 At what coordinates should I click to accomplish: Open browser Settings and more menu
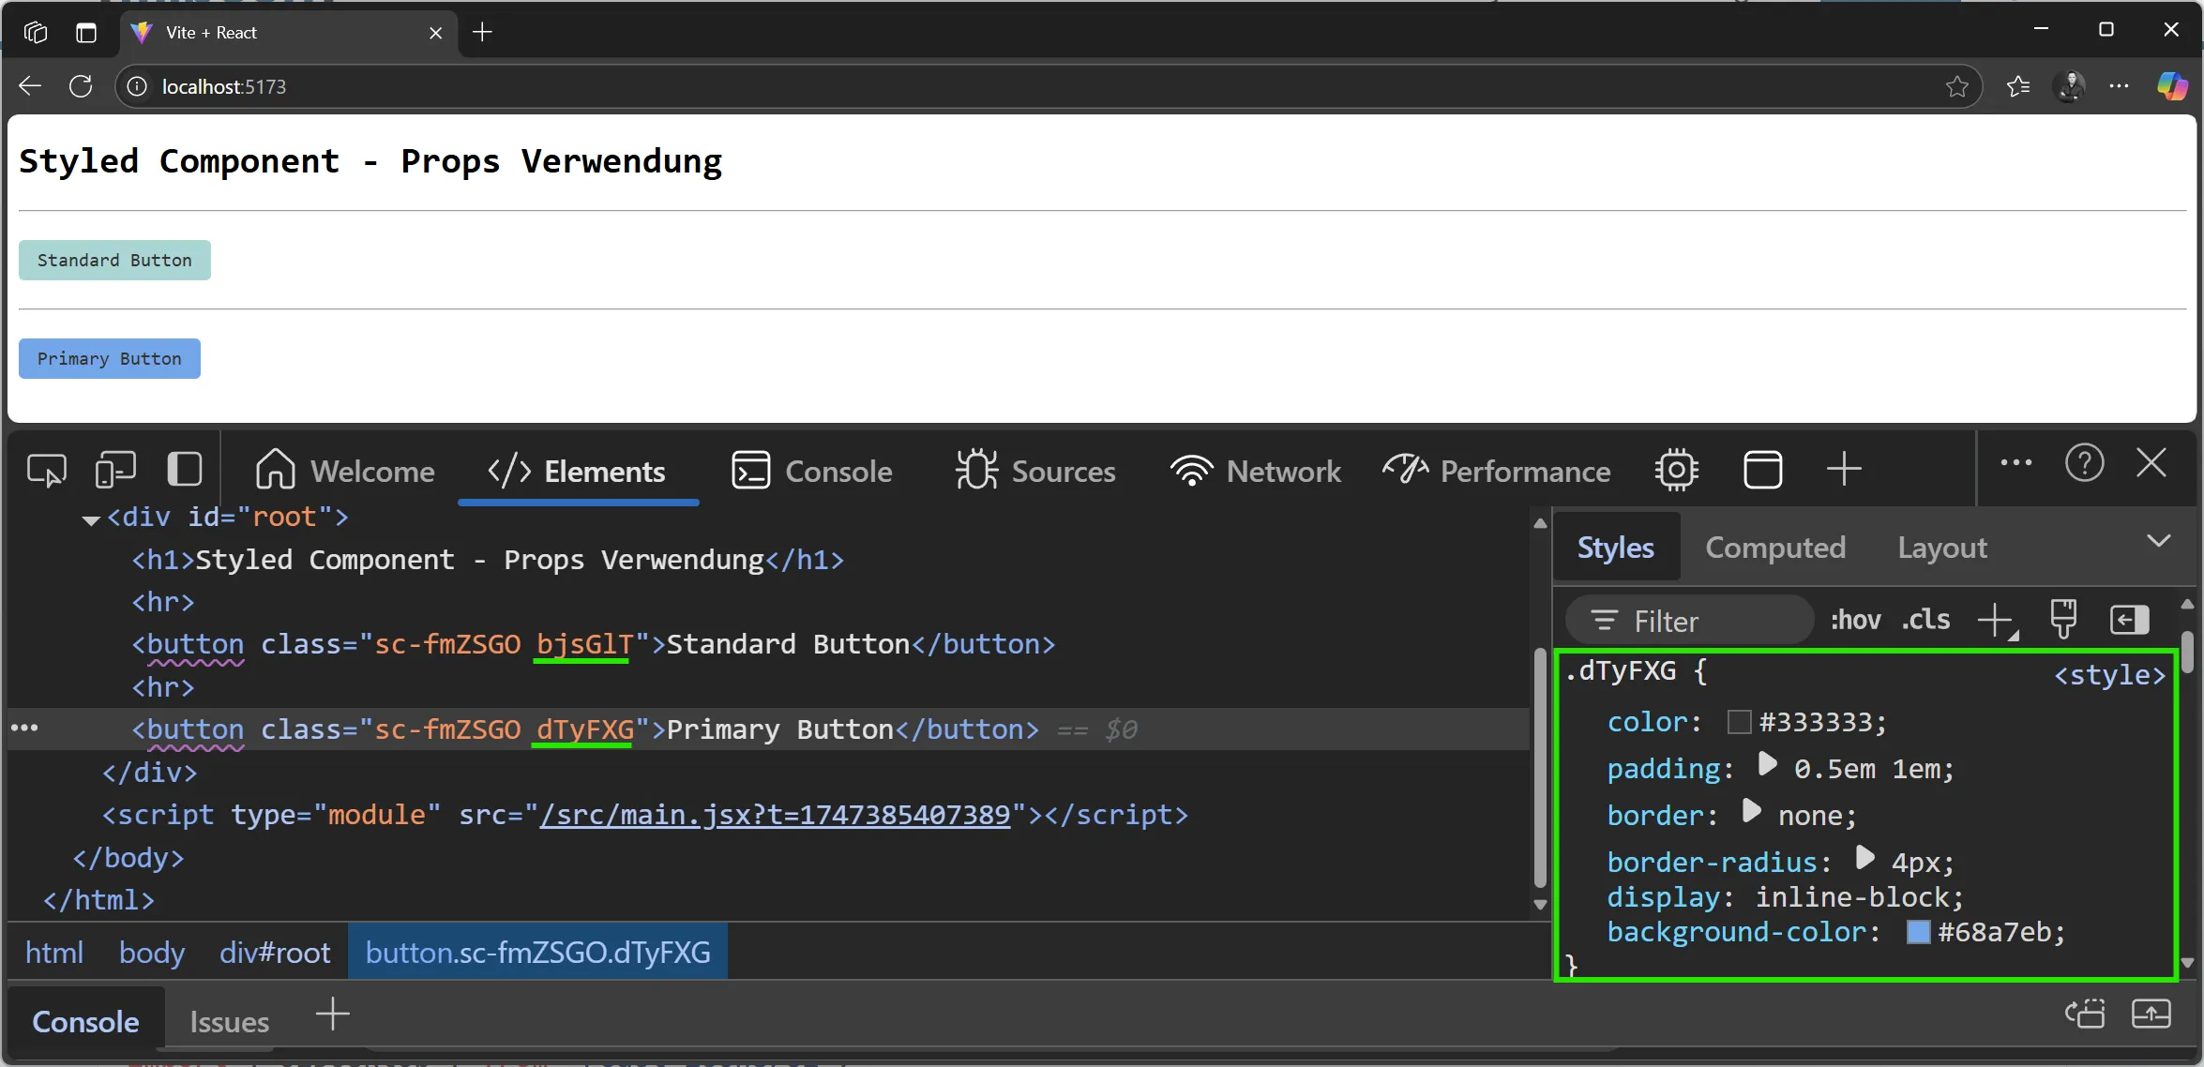(x=2120, y=86)
